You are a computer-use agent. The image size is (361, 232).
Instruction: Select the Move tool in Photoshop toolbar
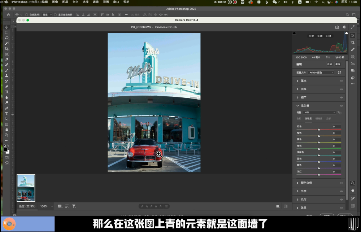(6, 27)
